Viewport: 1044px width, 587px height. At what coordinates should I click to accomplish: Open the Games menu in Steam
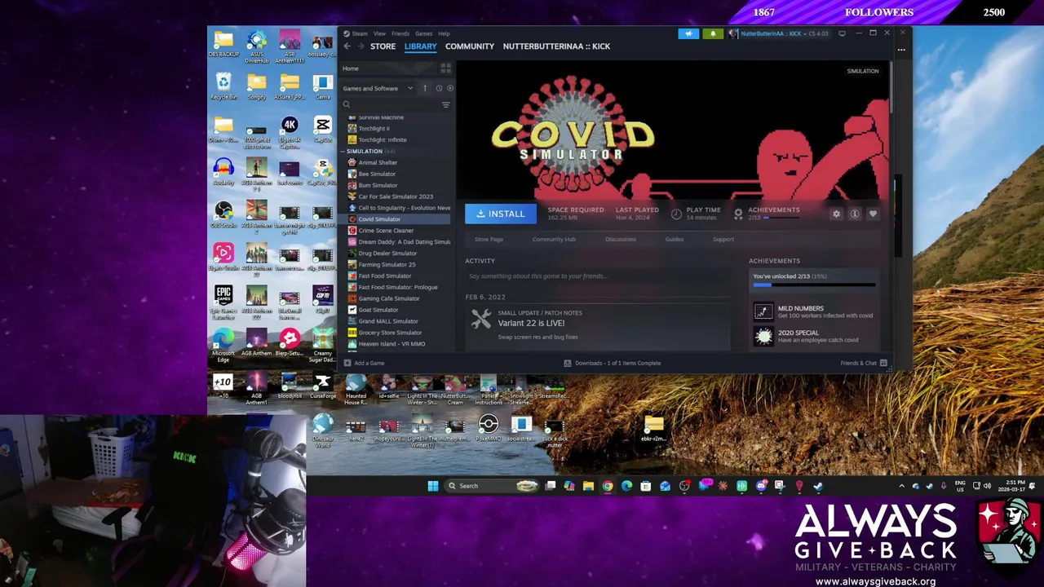(x=423, y=33)
